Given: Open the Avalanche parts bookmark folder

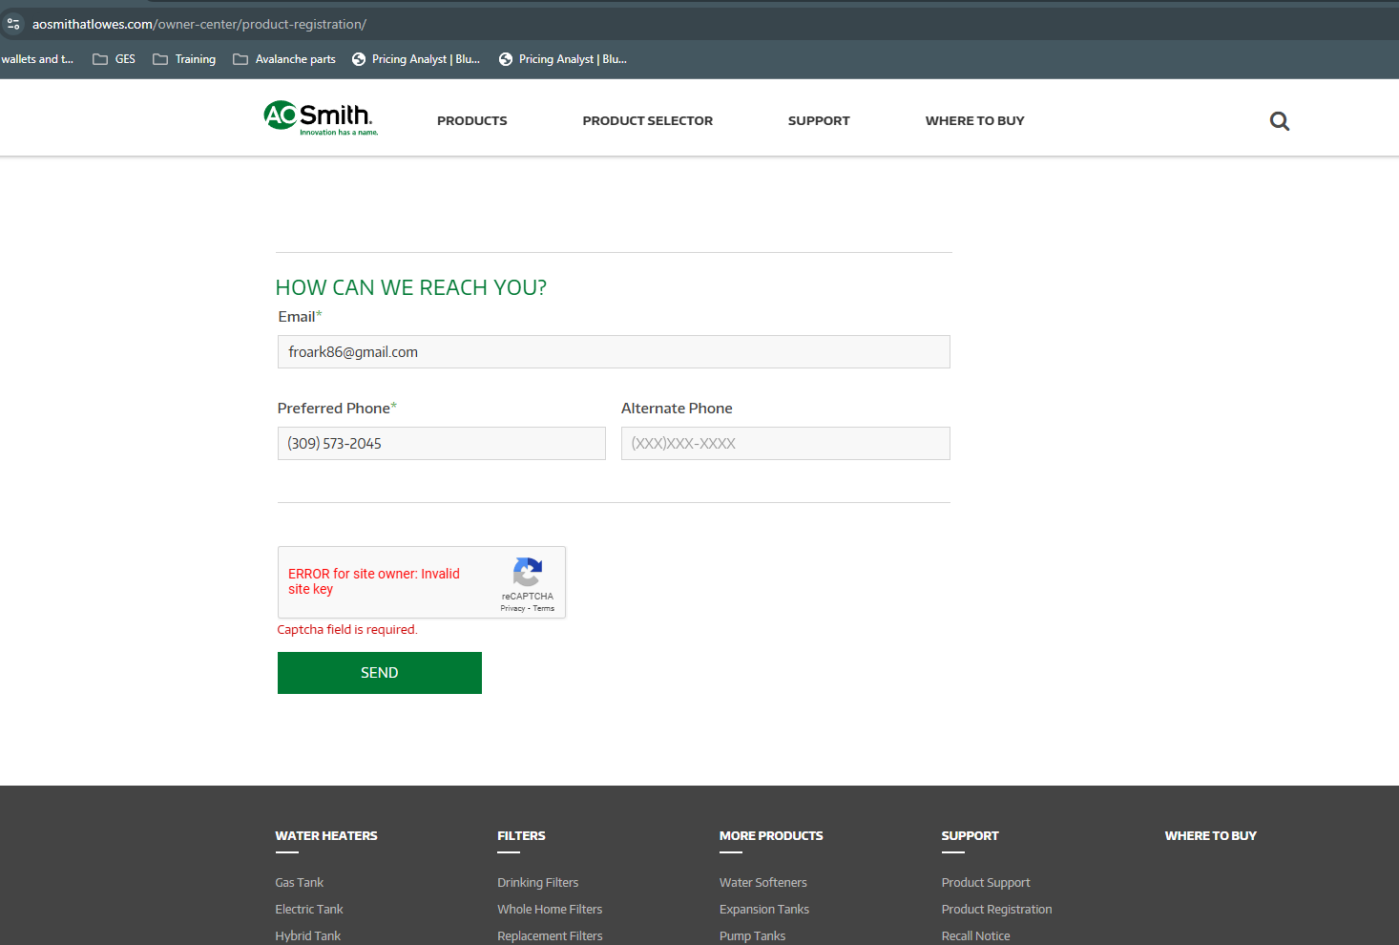Looking at the screenshot, I should 284,59.
